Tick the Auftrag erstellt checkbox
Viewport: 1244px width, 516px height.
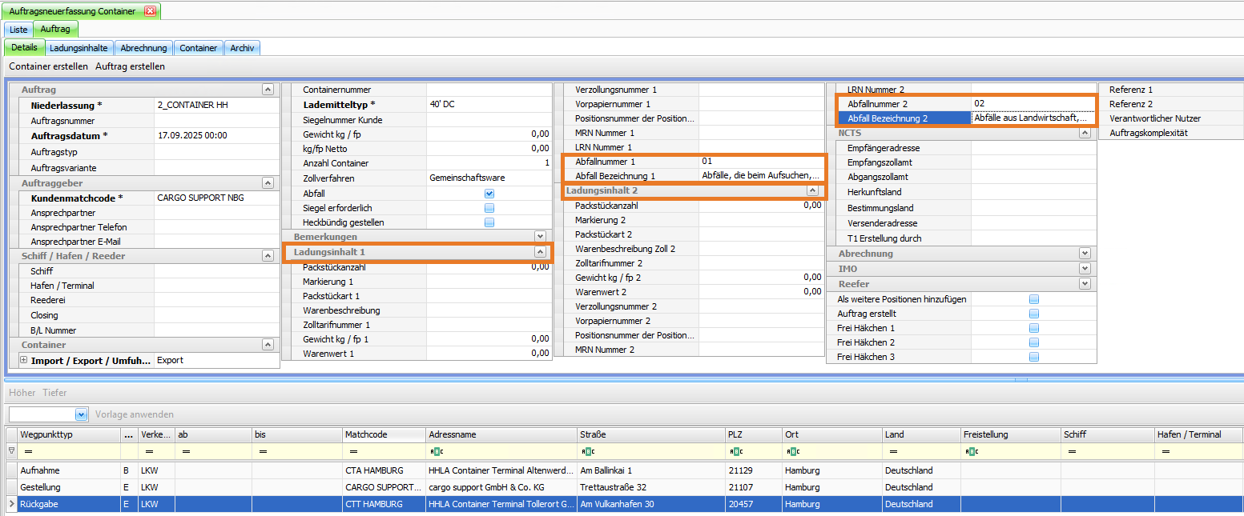[1034, 314]
